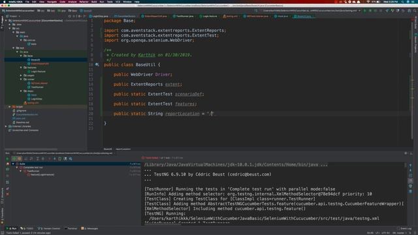Open the Version Control tool window tab

tap(49, 228)
